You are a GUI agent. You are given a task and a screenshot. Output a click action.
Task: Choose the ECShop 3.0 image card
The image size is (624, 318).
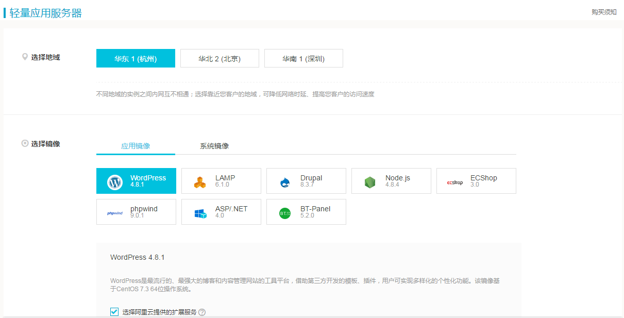(x=476, y=181)
